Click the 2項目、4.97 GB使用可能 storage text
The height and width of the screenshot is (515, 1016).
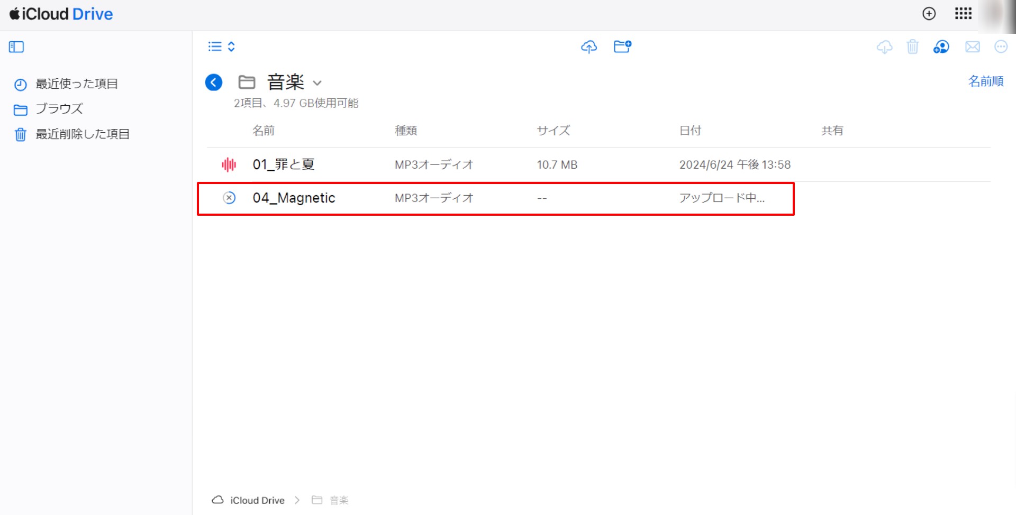(x=296, y=103)
